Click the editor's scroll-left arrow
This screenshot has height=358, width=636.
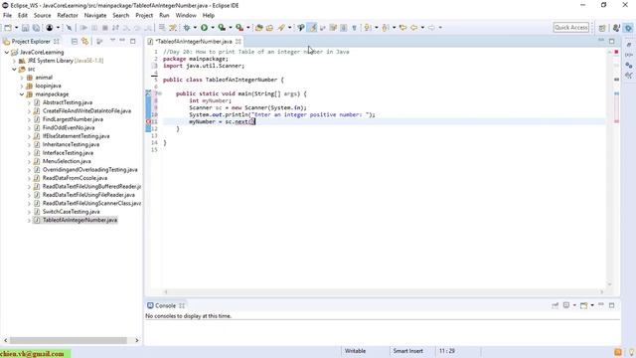166,291
